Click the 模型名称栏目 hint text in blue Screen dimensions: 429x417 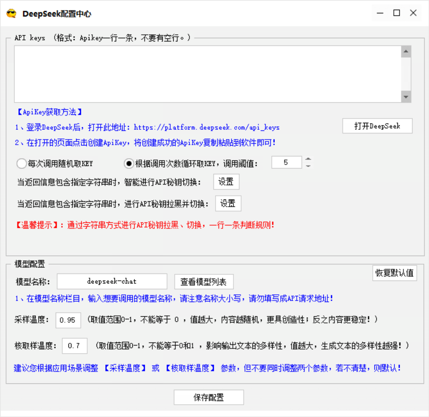click(x=174, y=298)
